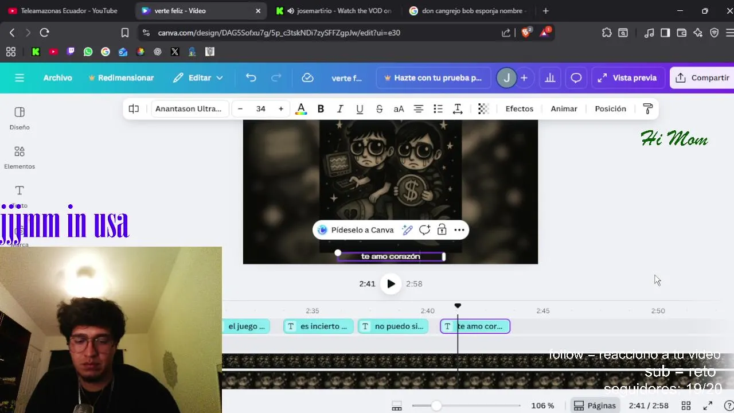Screen dimensions: 734x413
Task: Open the Efectos panel
Action: click(520, 108)
